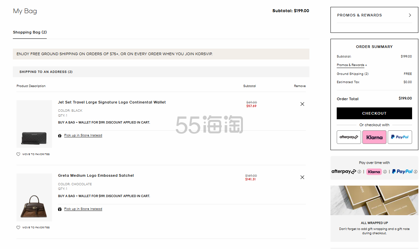Screen dimensions: 419x249
Task: Click the satchel sale price $141.31
Action: coord(250,179)
